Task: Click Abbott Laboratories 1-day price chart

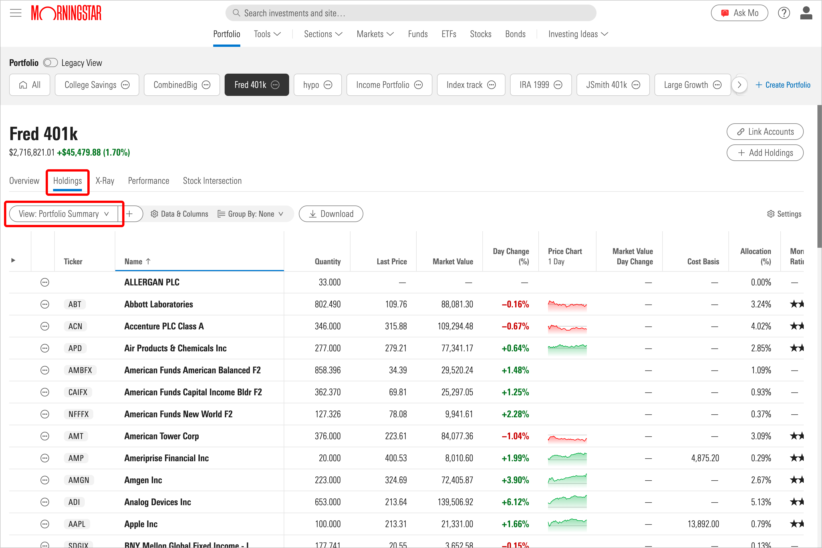Action: 567,305
